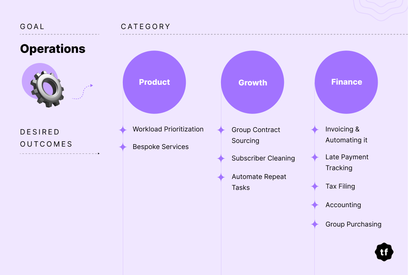Select the Growth category circle
Screen dimensions: 408x275
pyautogui.click(x=252, y=82)
